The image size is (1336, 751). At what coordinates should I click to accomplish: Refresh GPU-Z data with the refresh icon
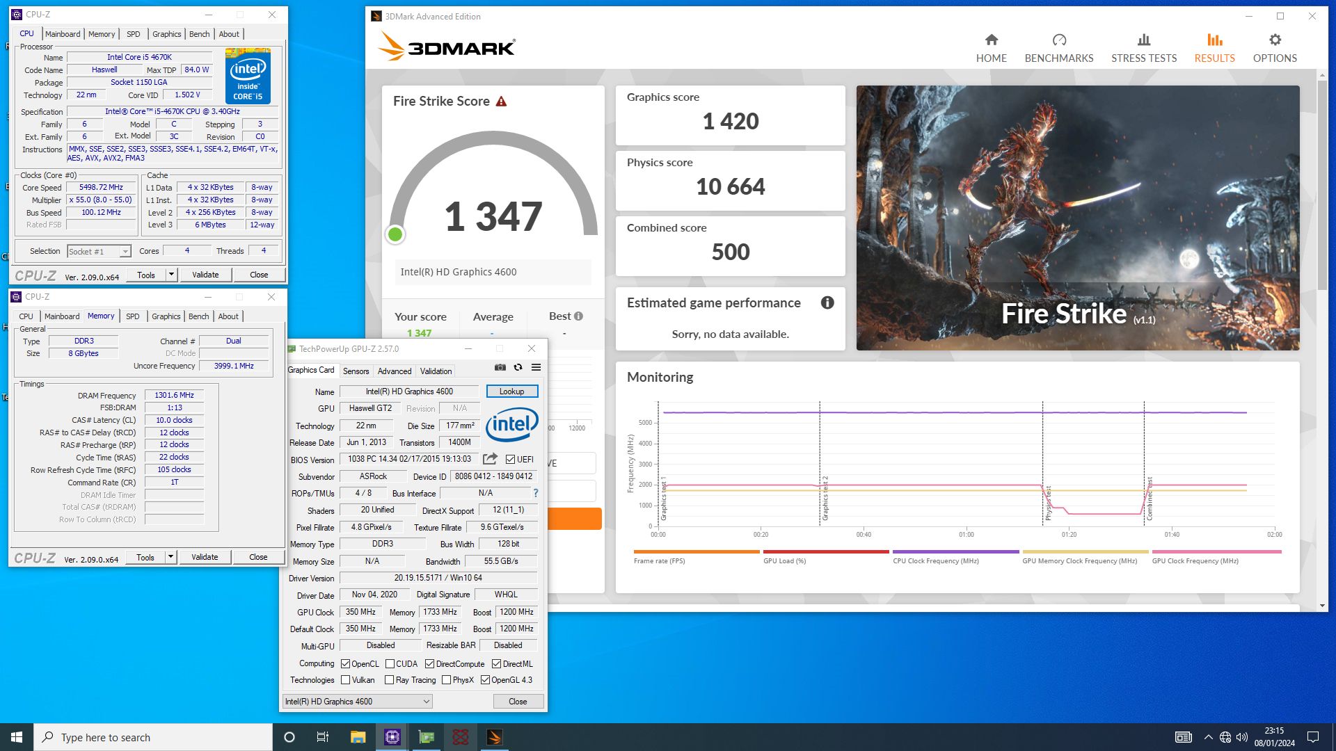pos(518,367)
